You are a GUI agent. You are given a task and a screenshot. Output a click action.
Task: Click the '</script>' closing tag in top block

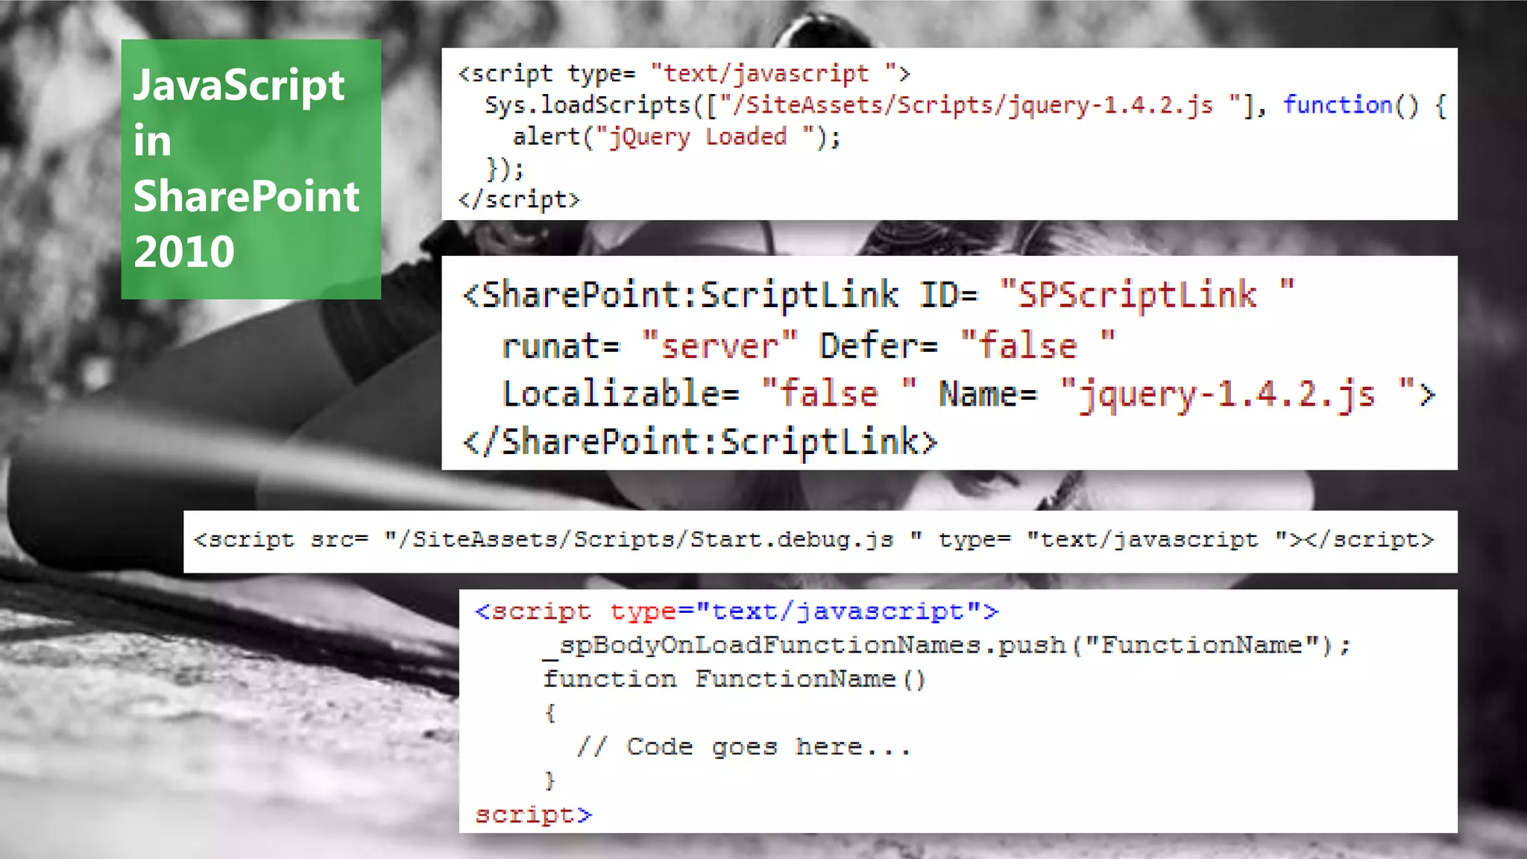(x=519, y=199)
